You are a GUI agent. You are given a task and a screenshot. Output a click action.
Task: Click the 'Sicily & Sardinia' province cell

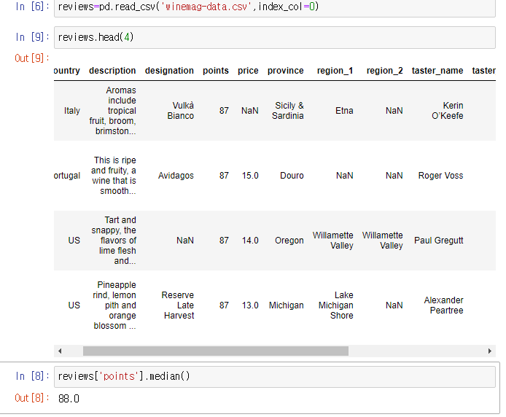287,111
